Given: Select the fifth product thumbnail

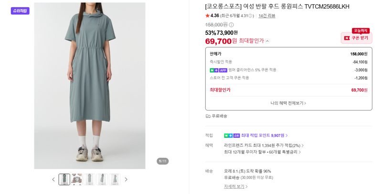Looking at the screenshot, I should coord(115,179).
